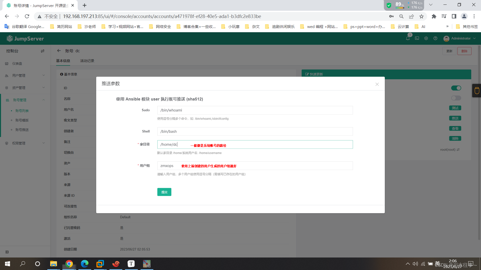Switch to 活动记录 tab
This screenshot has width=481, height=270.
point(87,61)
